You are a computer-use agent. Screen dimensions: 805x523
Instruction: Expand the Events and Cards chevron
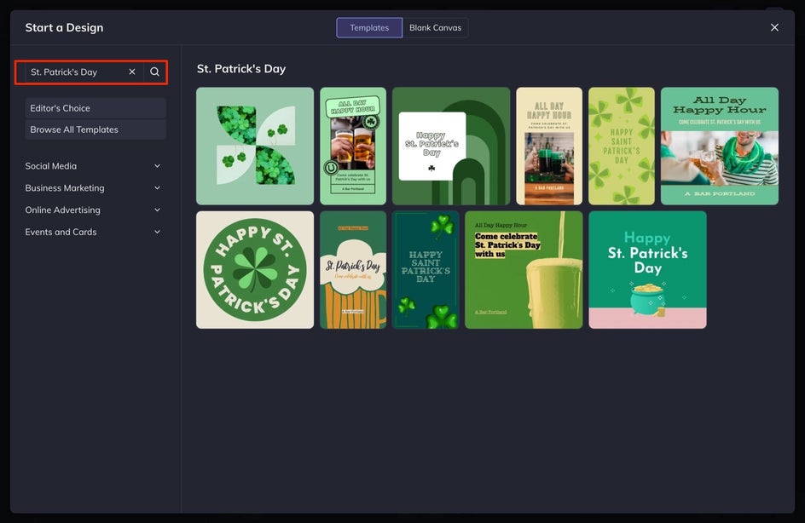[157, 233]
